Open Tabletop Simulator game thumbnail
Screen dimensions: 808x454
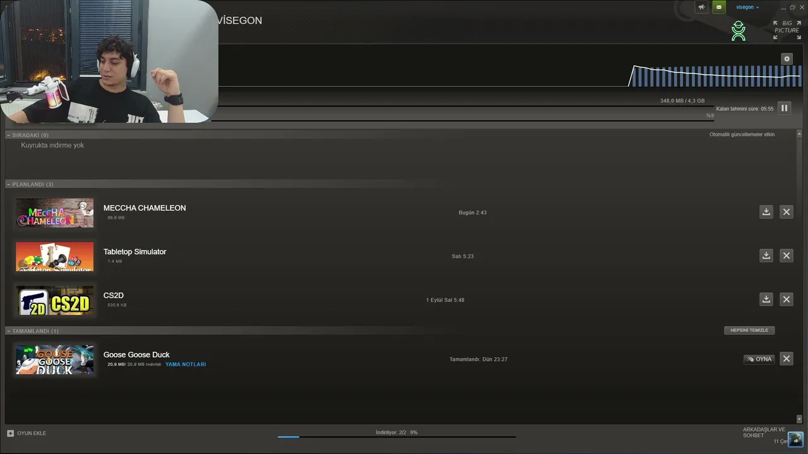point(54,257)
